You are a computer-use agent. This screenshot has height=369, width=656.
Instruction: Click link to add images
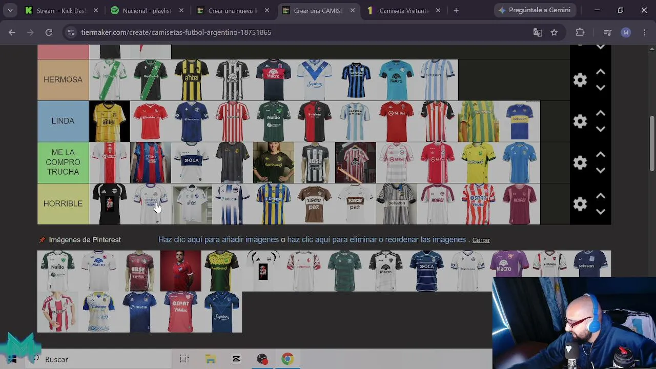[219, 240]
